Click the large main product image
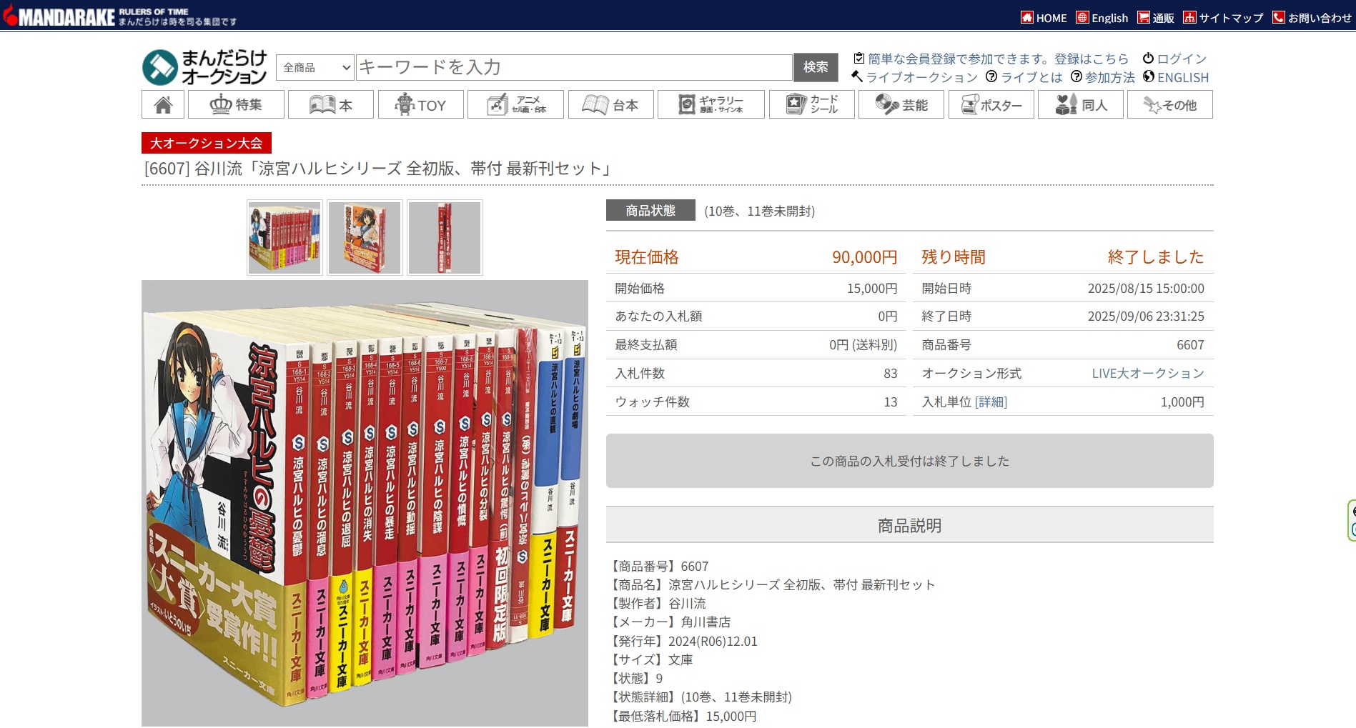 (365, 503)
